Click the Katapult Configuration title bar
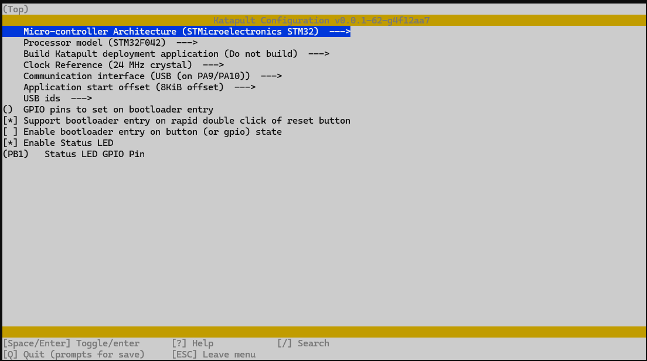 [322, 21]
